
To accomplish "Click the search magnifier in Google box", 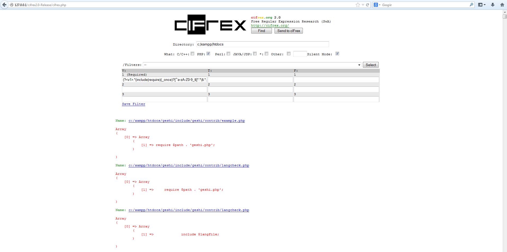I will 471,5.
